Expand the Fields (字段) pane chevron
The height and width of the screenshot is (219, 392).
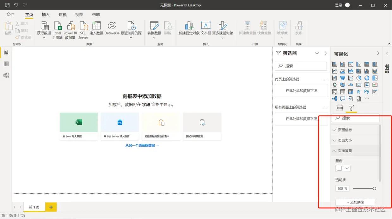coord(387,53)
